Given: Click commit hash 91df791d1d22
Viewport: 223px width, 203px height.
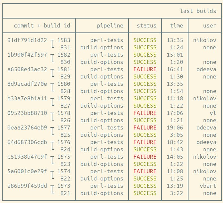Looking at the screenshot, I should coord(27,40).
